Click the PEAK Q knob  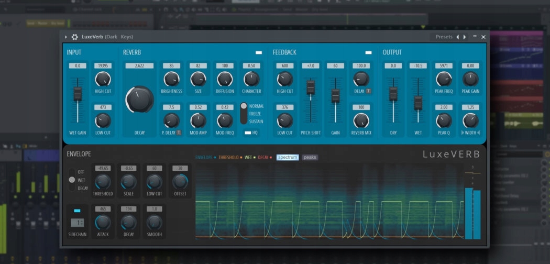(444, 120)
